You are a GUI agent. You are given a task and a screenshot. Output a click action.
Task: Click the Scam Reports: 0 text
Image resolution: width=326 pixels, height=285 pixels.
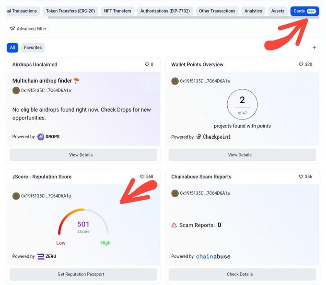coord(200,225)
